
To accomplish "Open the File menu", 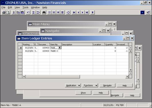I will click(x=3, y=7).
